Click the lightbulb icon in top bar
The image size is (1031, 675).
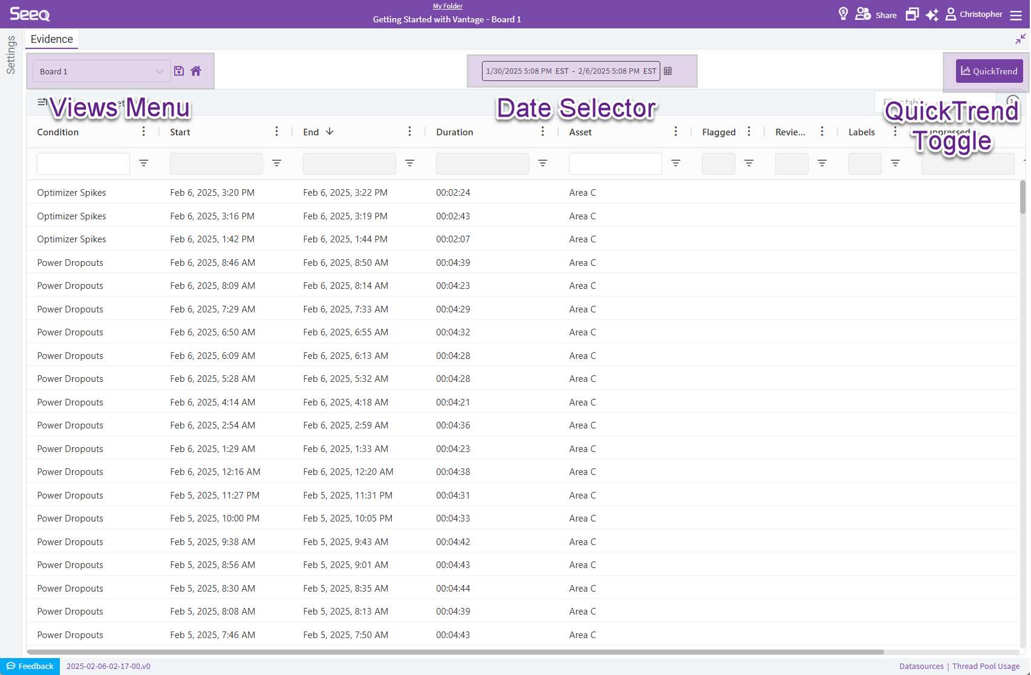coord(843,14)
